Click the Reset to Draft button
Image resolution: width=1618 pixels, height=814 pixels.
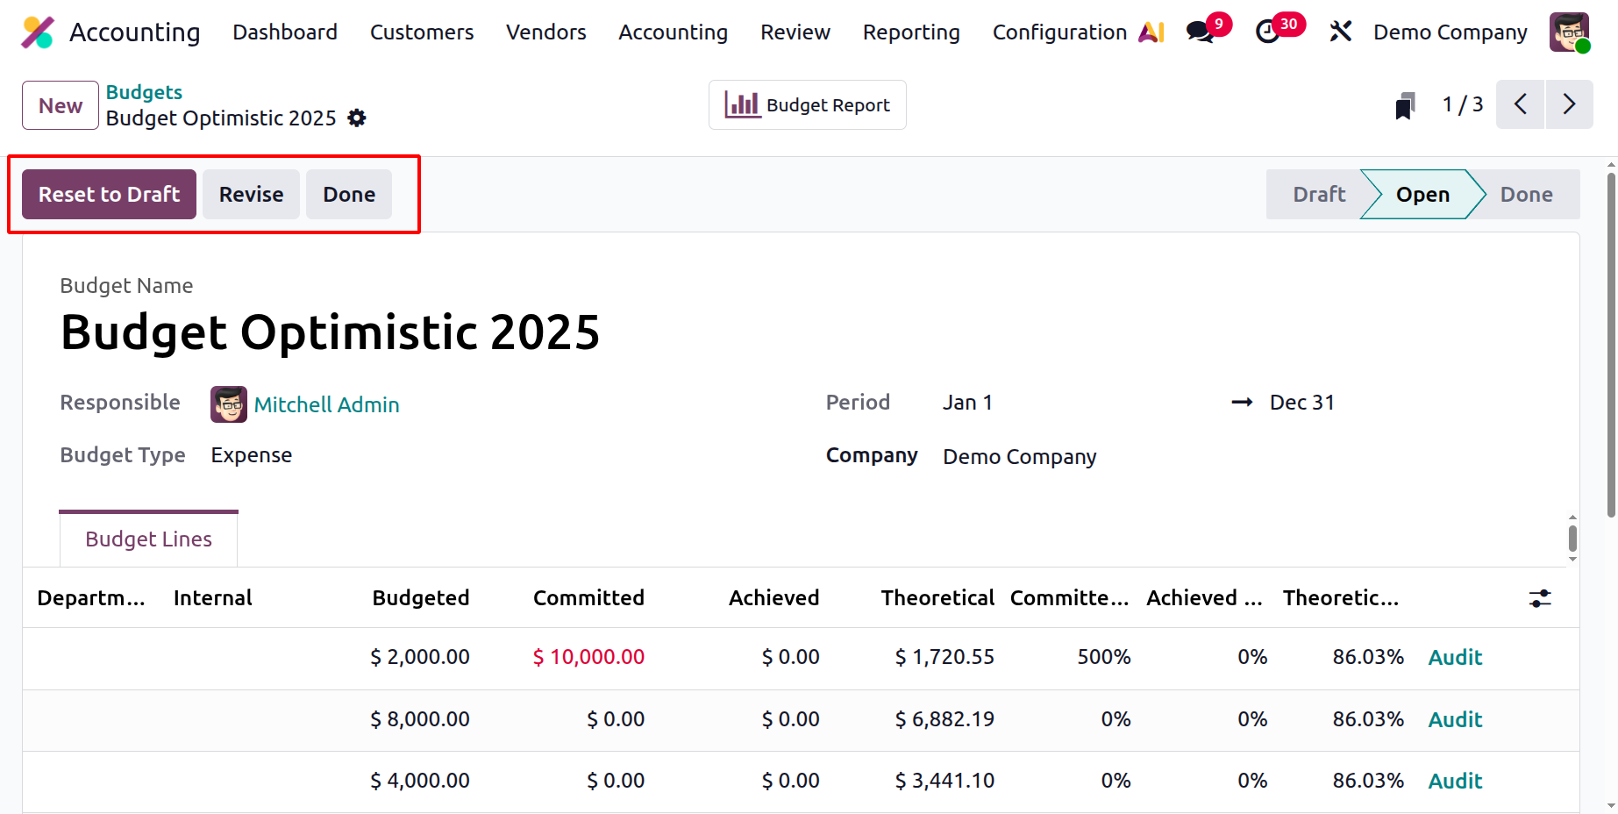click(x=109, y=194)
